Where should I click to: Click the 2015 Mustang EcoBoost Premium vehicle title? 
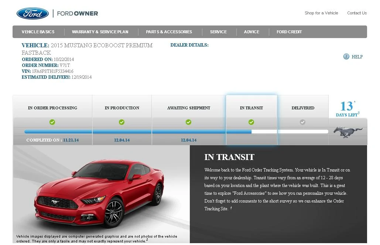click(87, 49)
